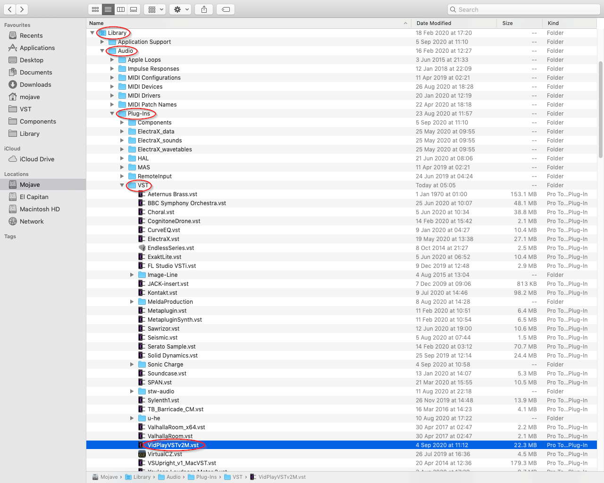The image size is (604, 483).
Task: Go back with the left arrow button
Action: click(x=10, y=9)
